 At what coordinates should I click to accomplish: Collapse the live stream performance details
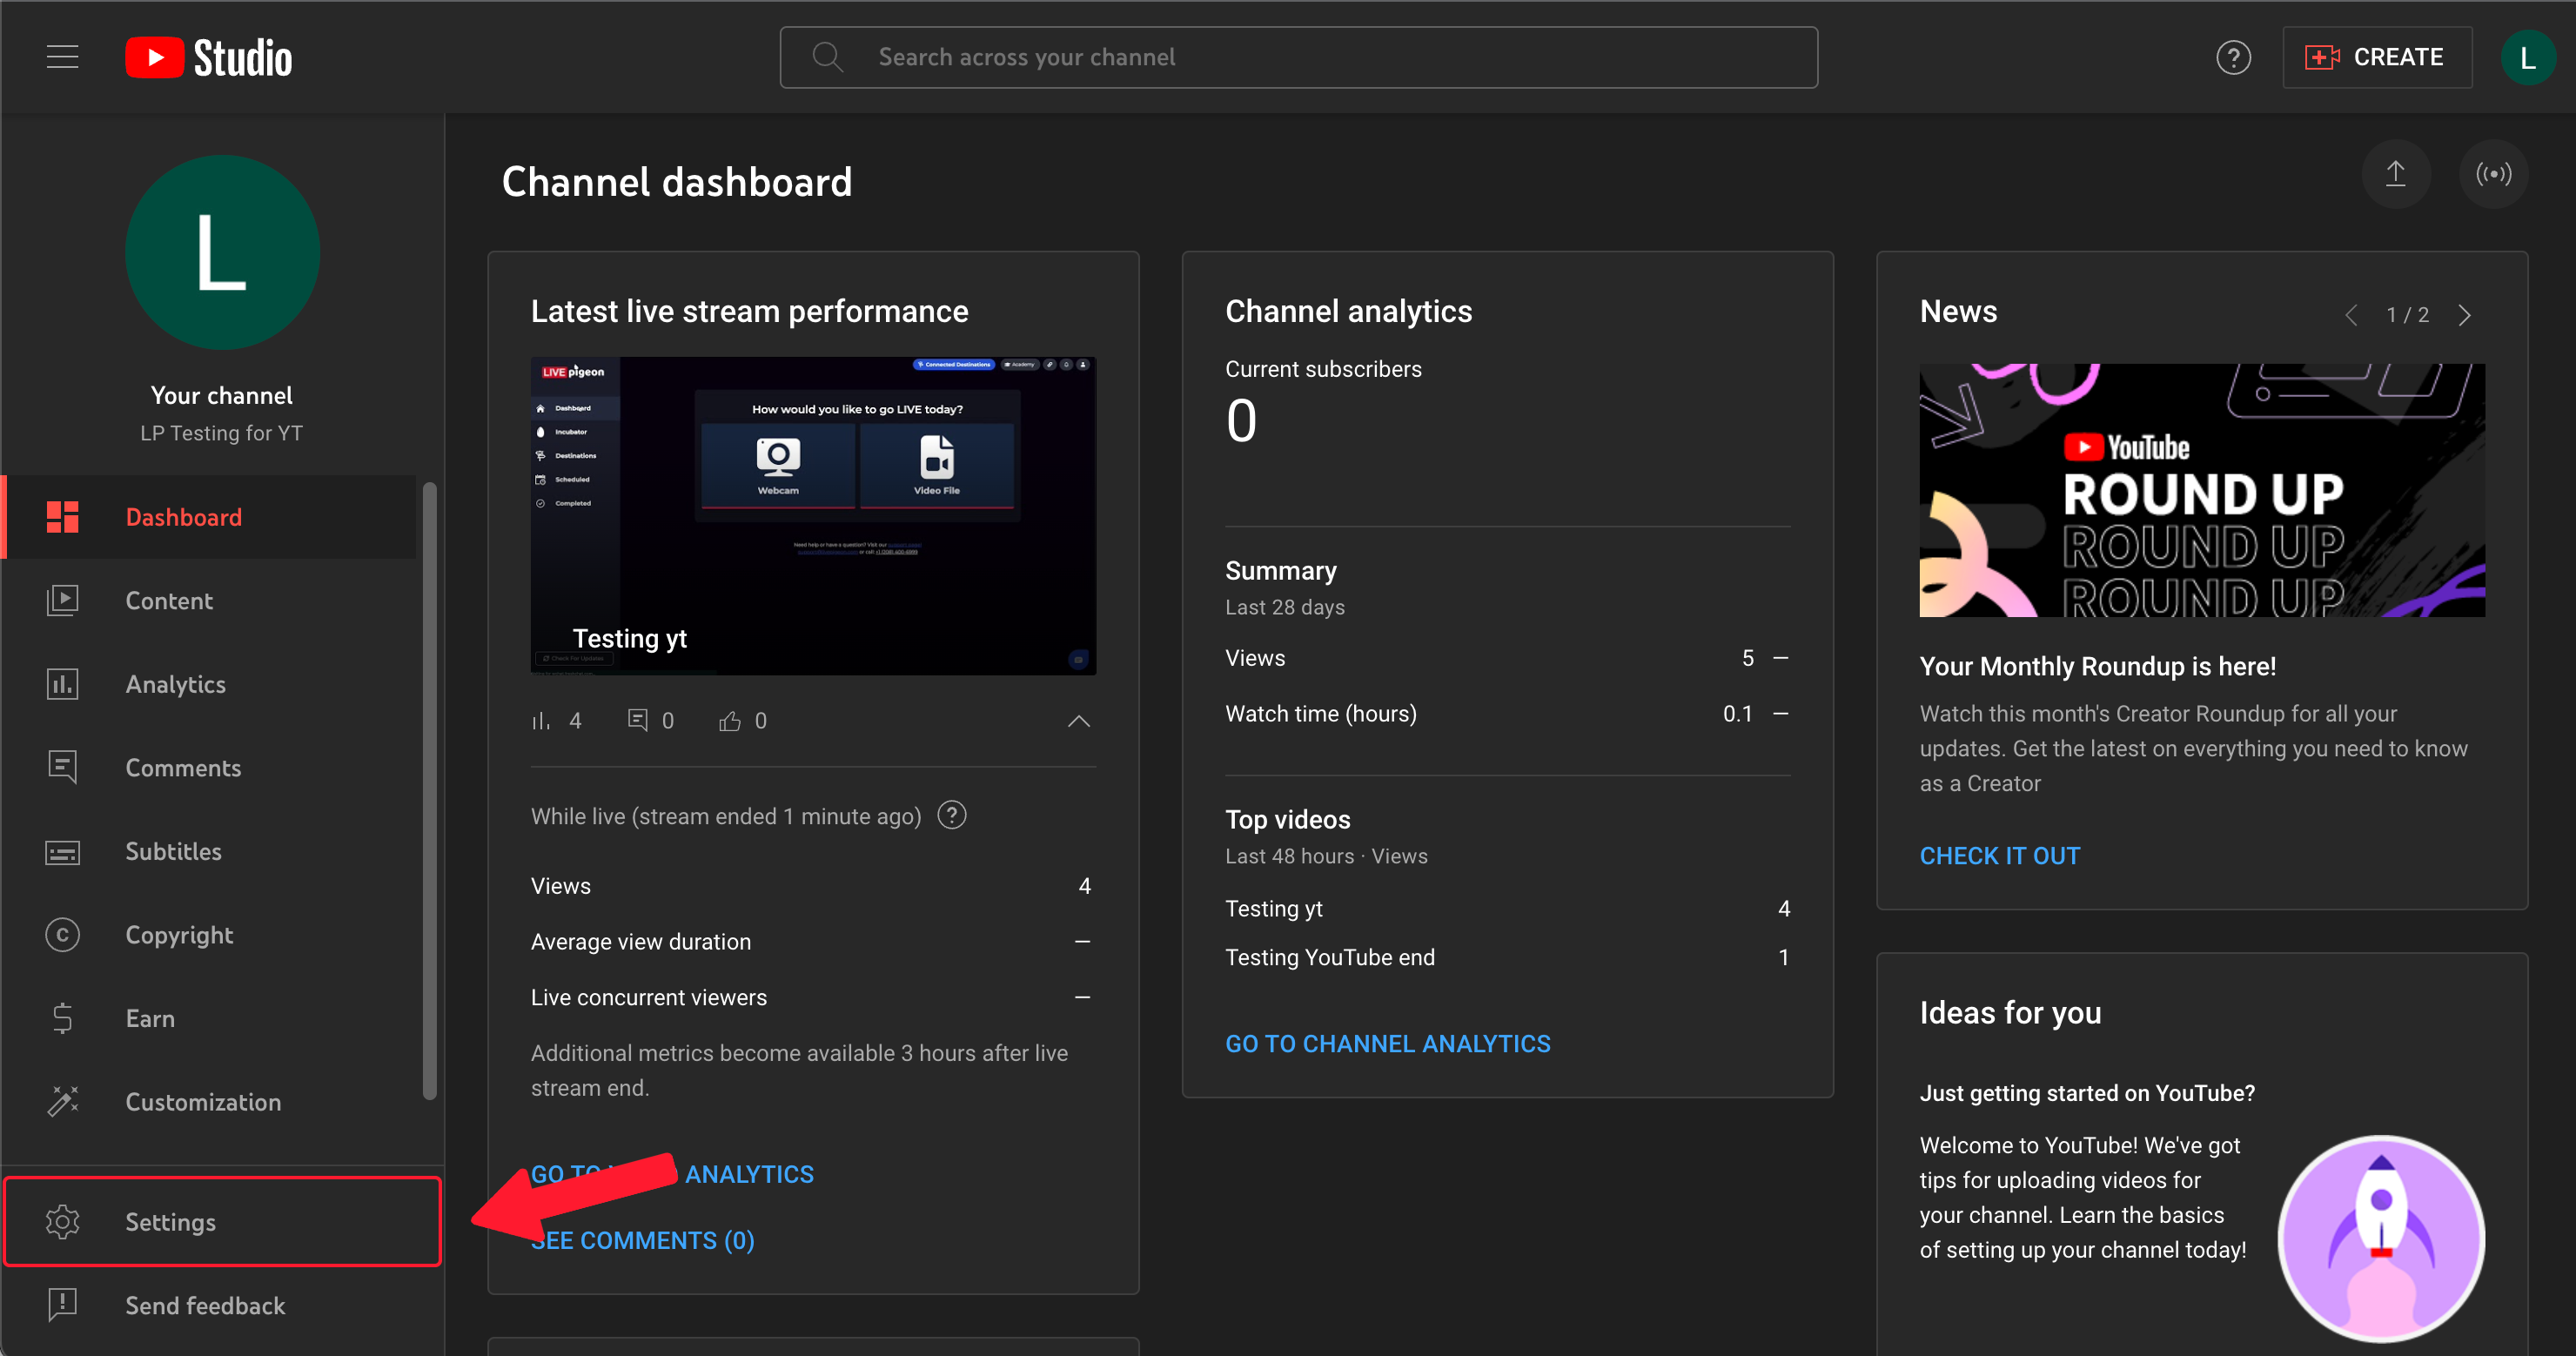(1078, 721)
